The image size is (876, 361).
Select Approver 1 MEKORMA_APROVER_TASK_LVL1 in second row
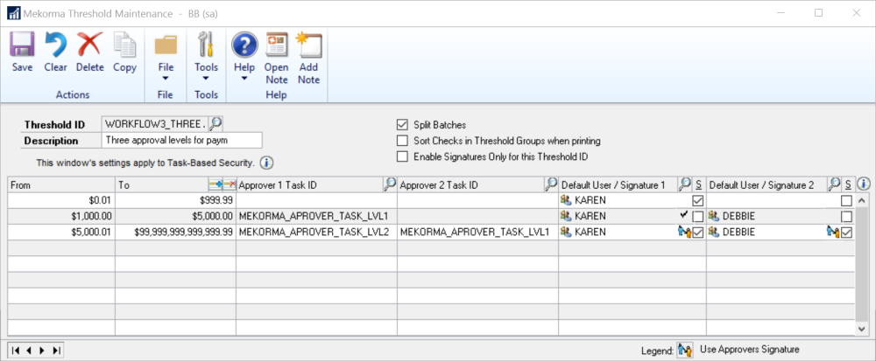[x=316, y=216]
